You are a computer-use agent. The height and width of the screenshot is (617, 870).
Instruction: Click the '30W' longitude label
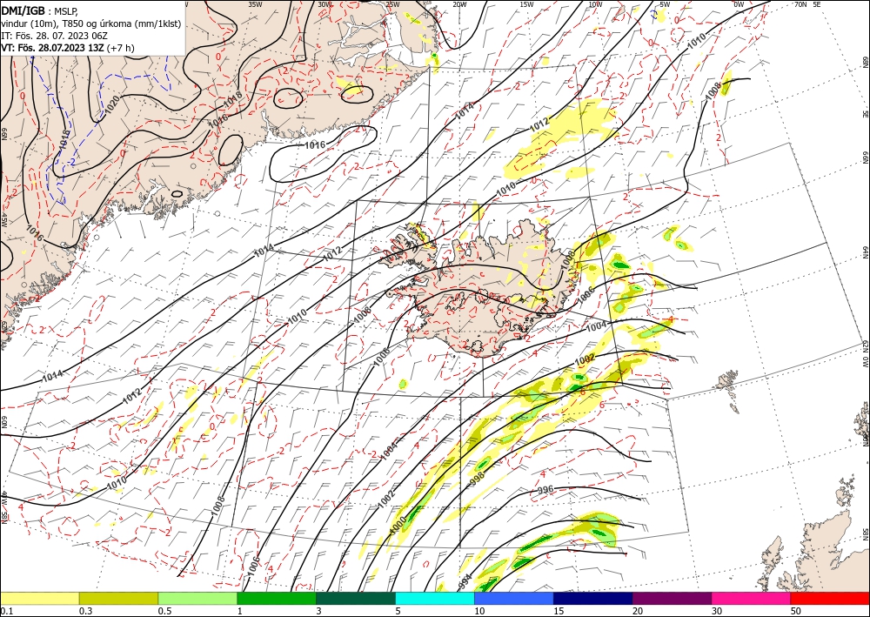(325, 3)
